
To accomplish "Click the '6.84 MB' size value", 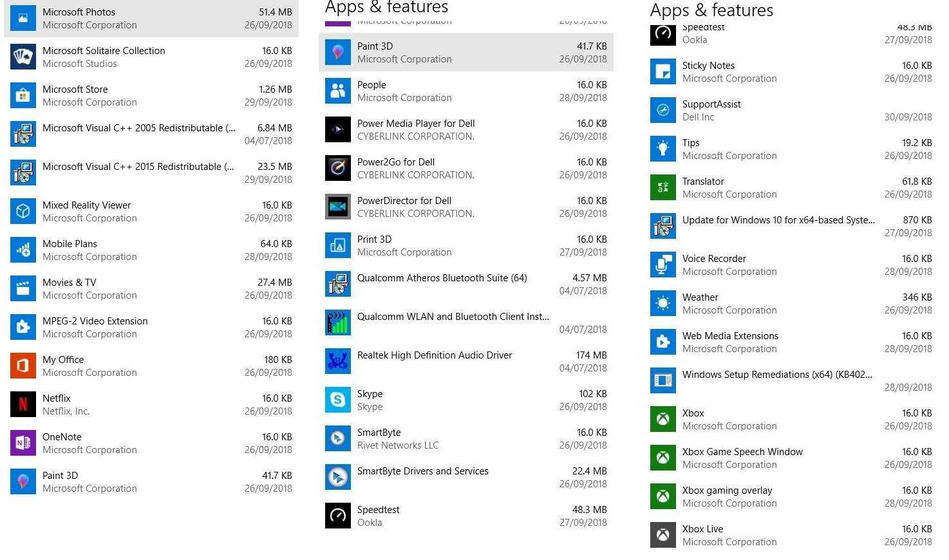I will tap(275, 127).
